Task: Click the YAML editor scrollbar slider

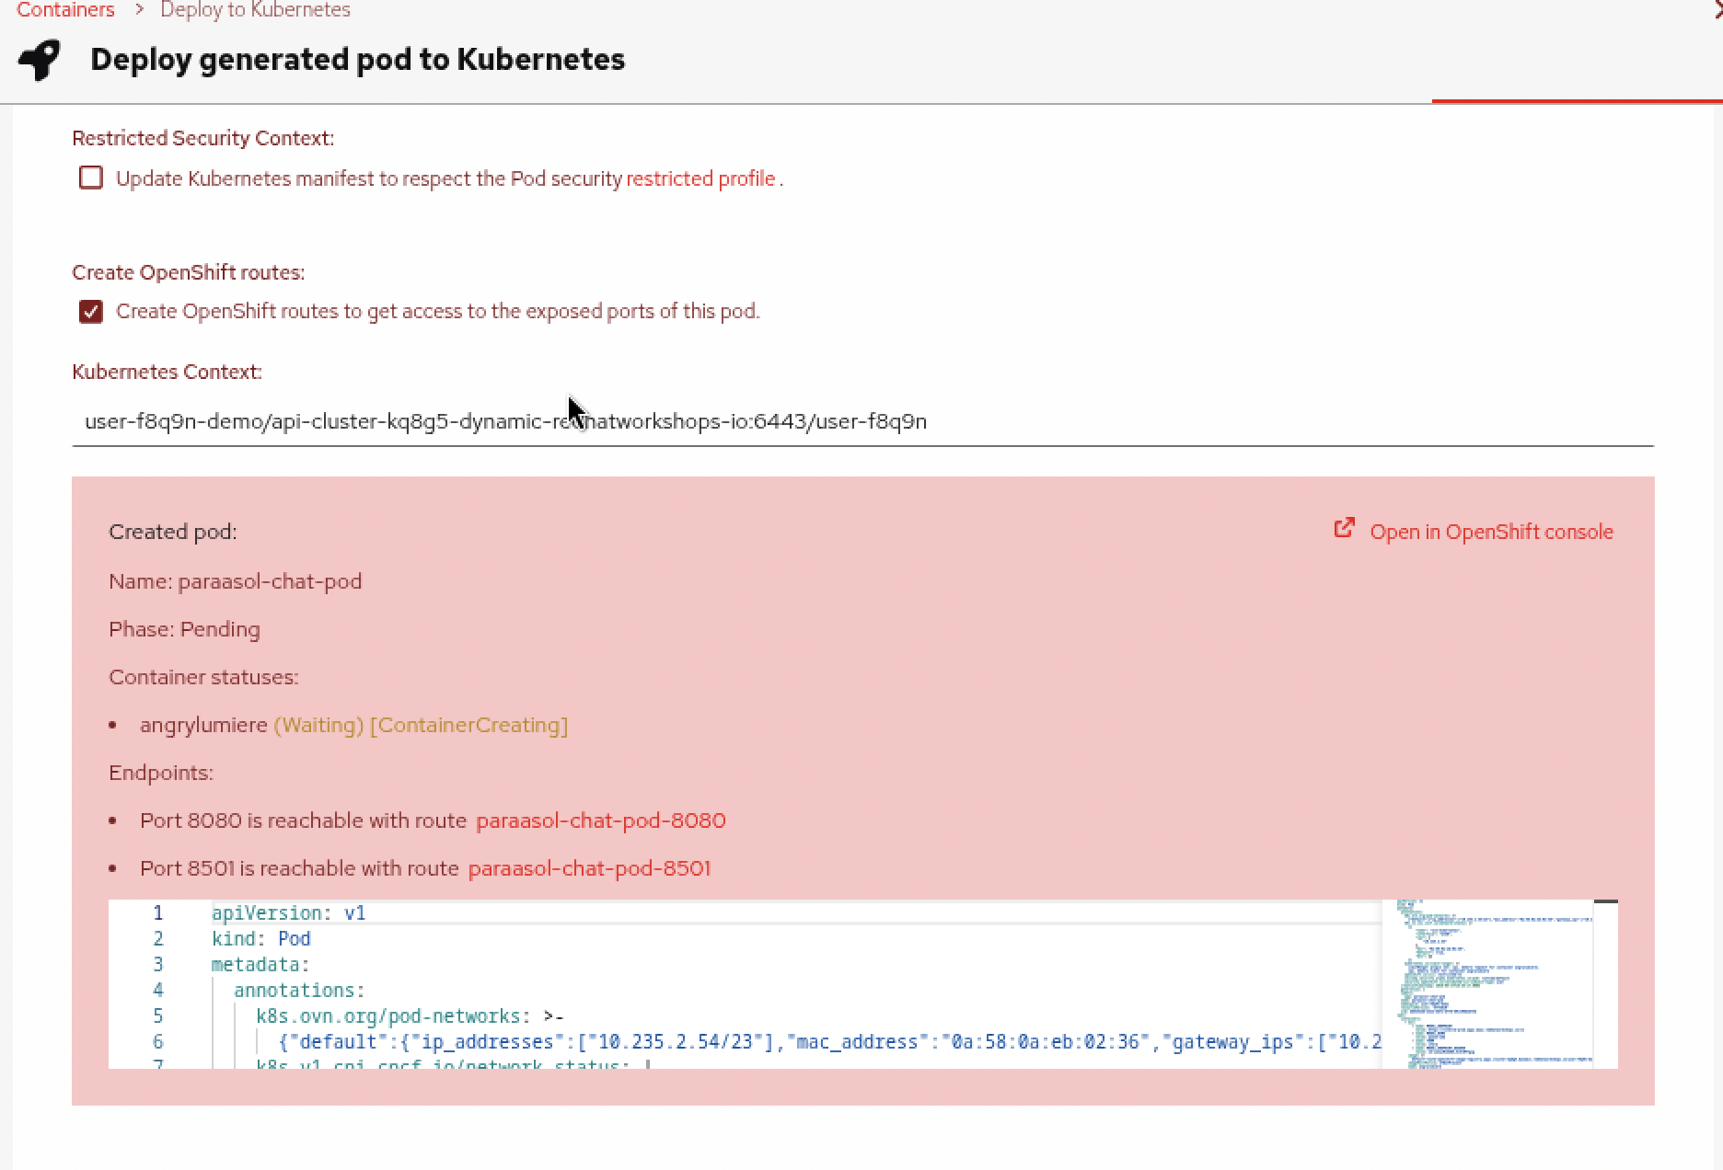Action: (x=1605, y=903)
